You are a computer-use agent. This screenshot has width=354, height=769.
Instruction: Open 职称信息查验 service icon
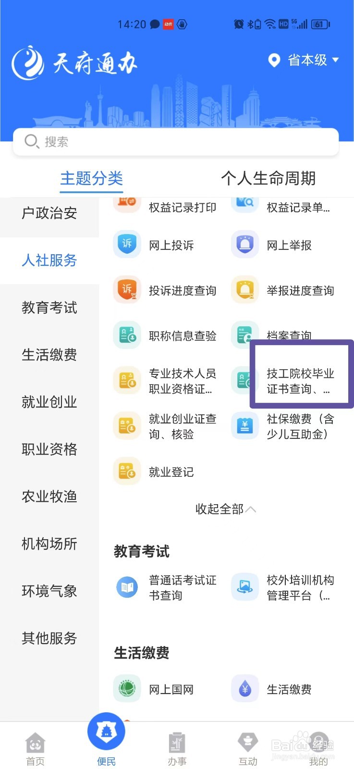pyautogui.click(x=127, y=335)
